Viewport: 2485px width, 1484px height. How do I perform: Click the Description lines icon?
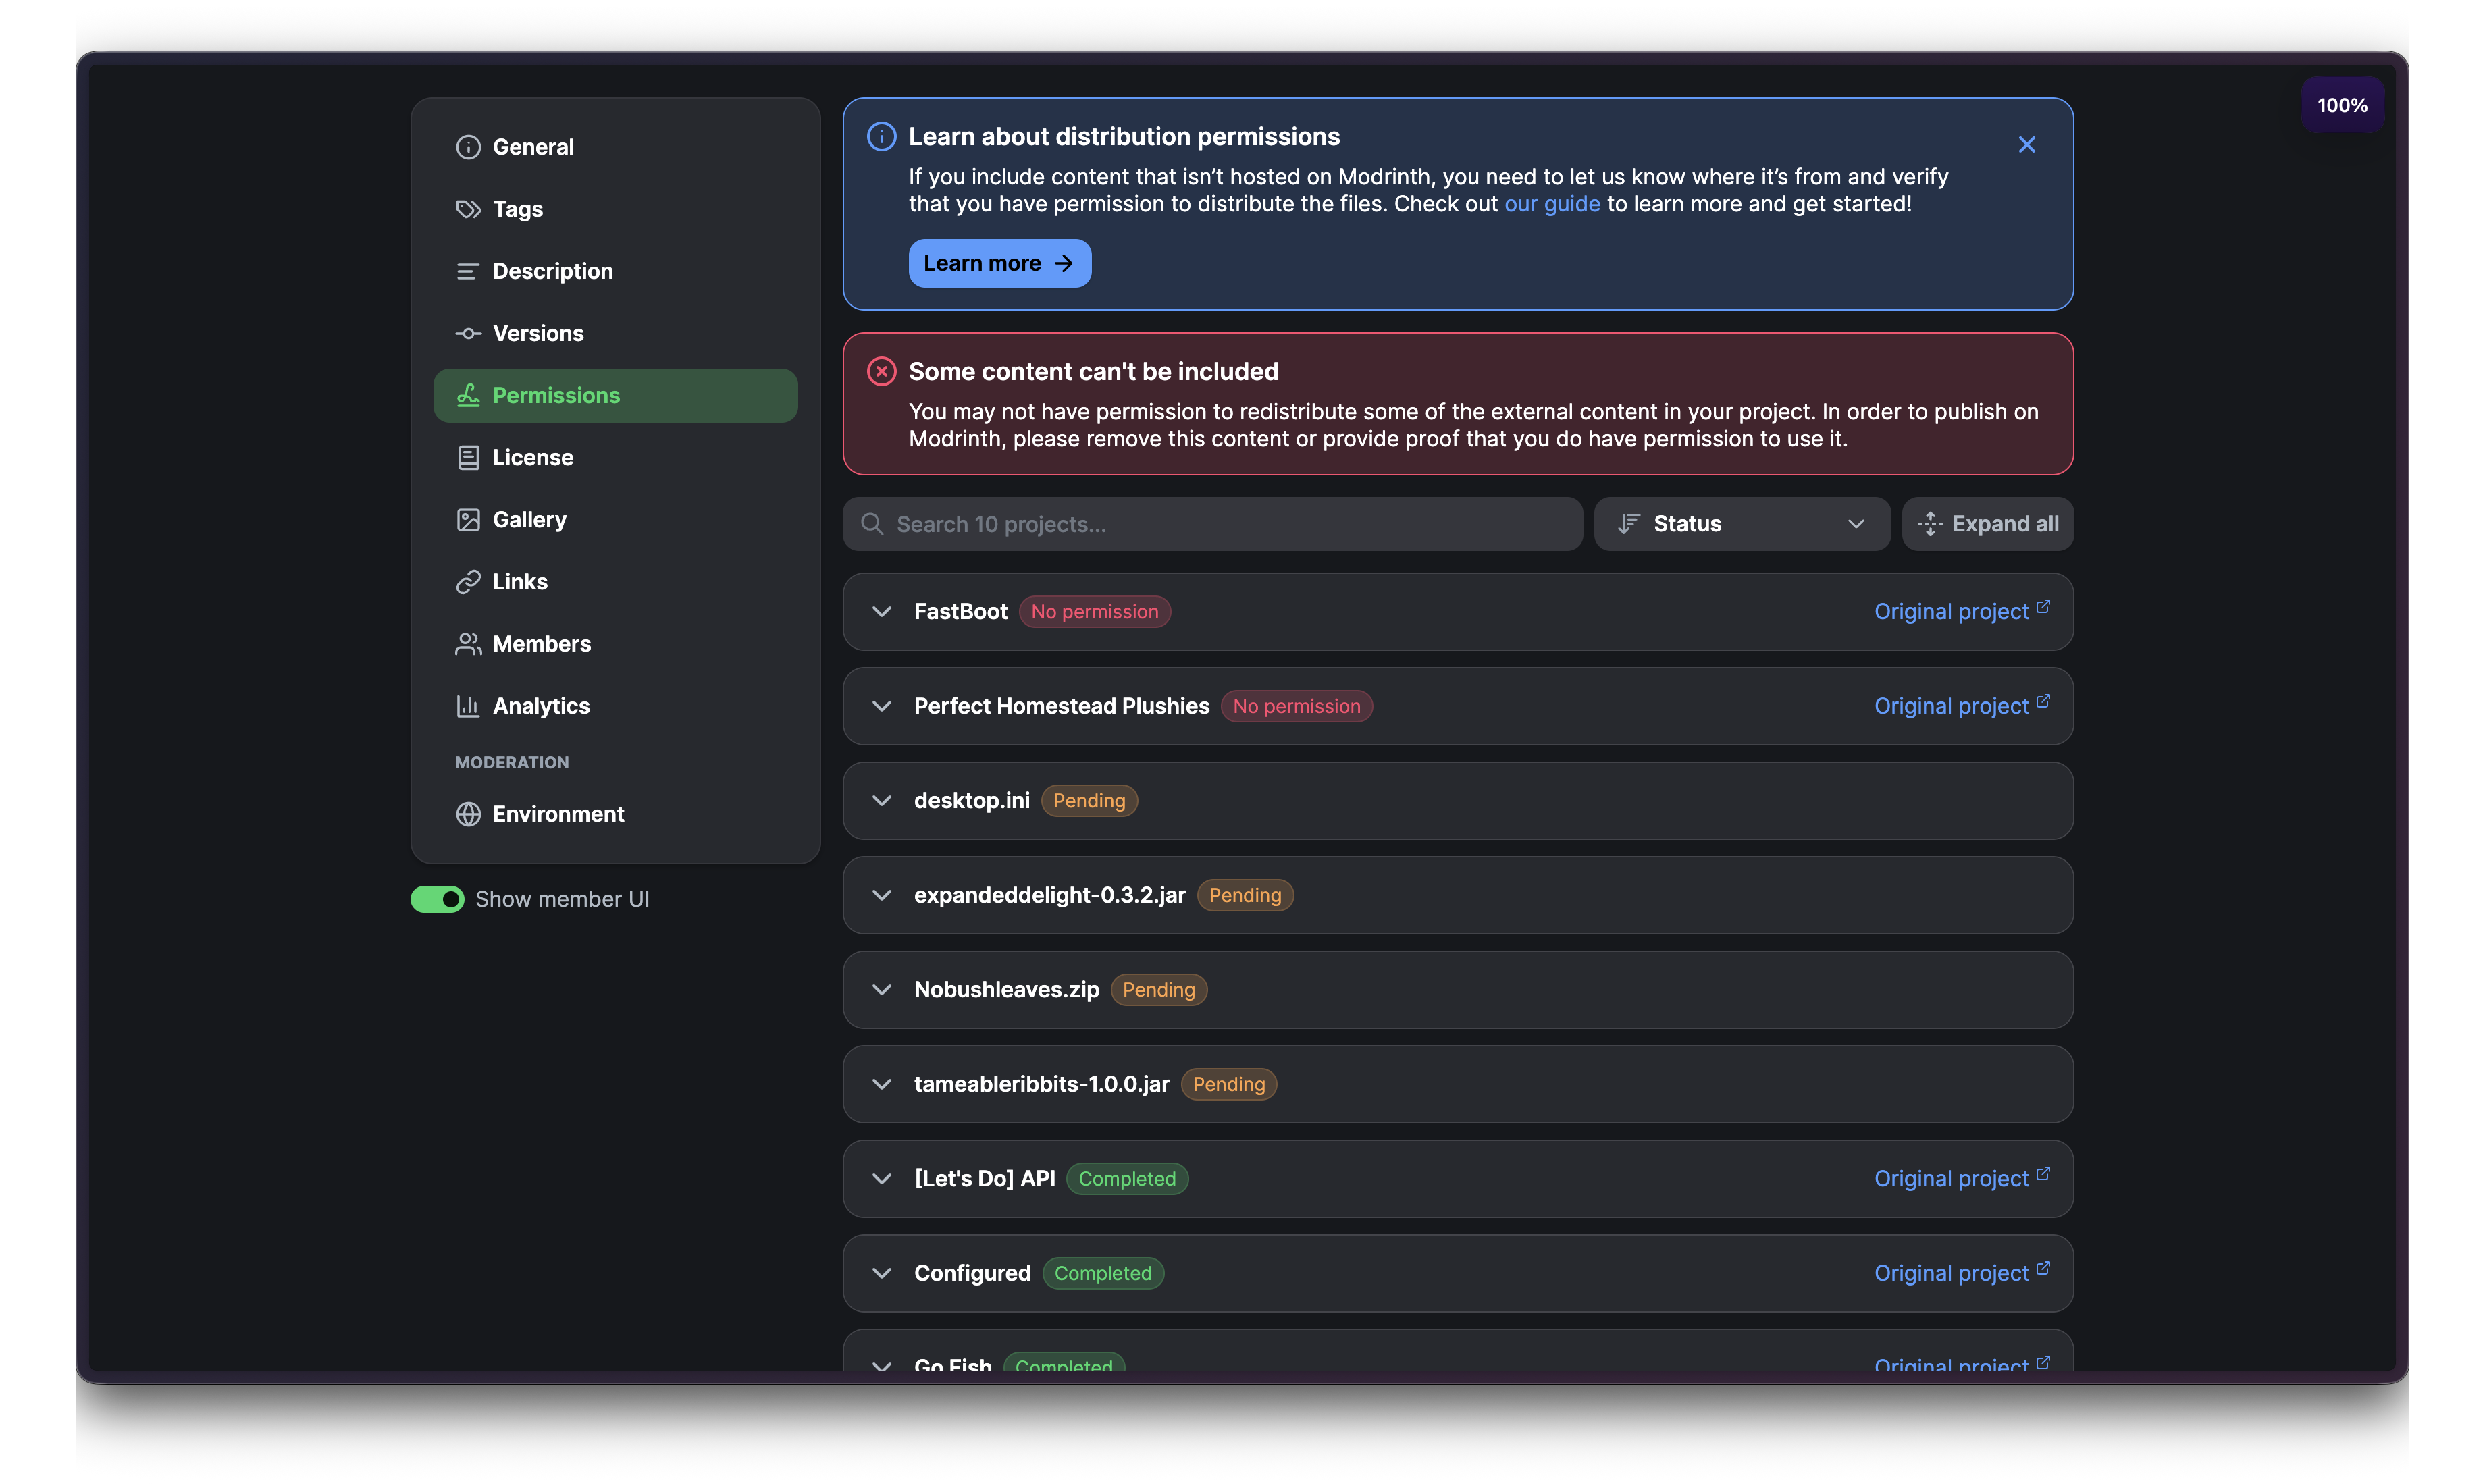[x=468, y=271]
